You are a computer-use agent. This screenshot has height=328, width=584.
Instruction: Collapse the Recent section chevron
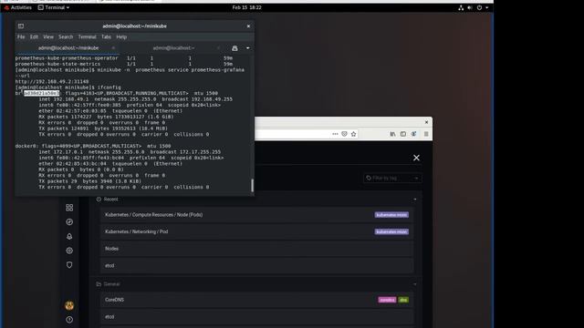click(415, 200)
